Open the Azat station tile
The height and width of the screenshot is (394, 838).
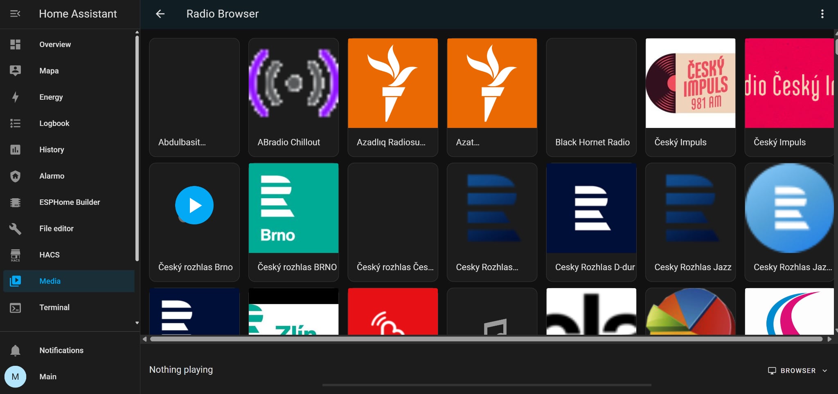click(492, 97)
